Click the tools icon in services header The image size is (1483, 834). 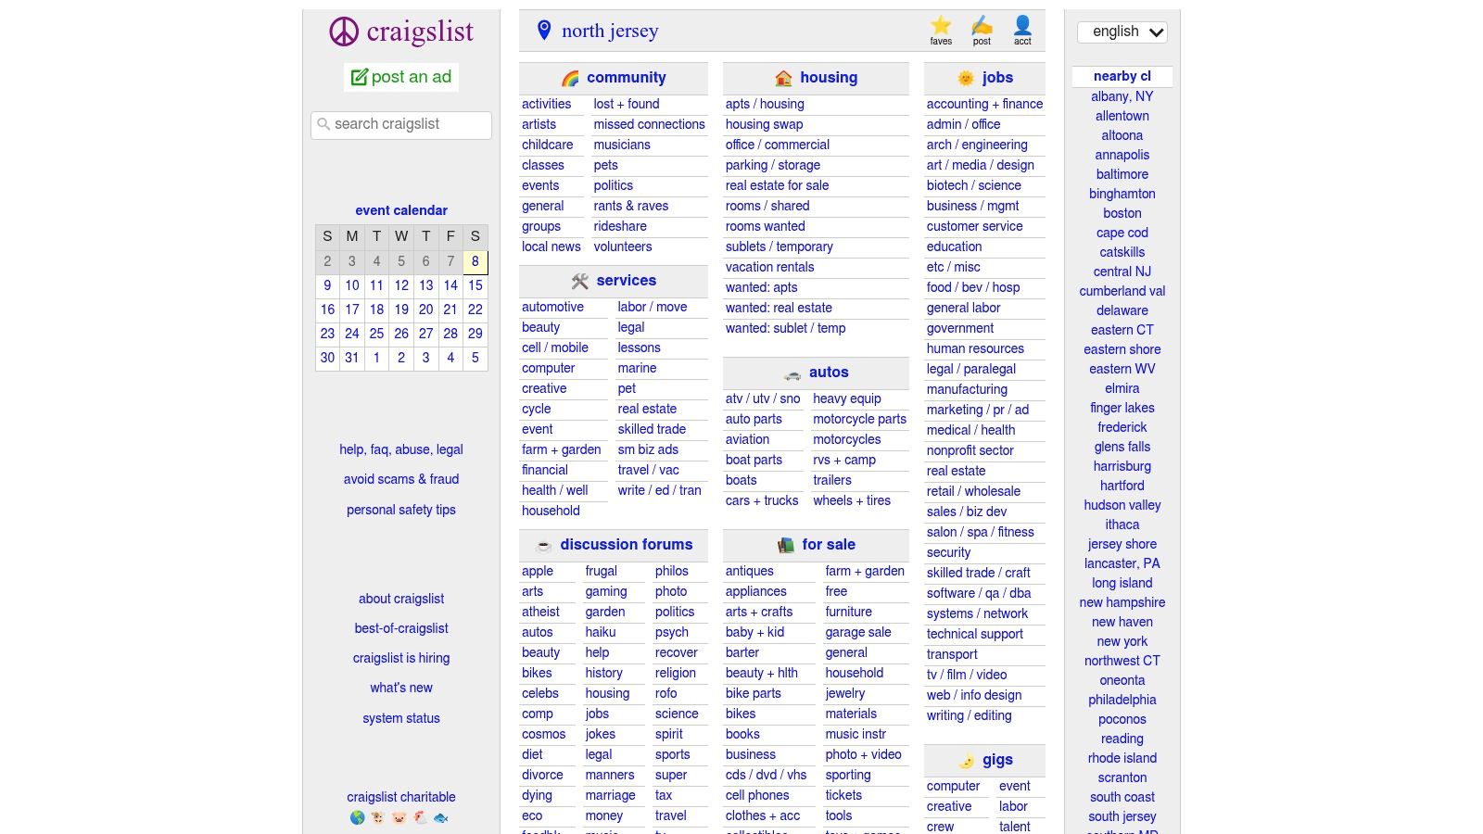[x=580, y=281]
